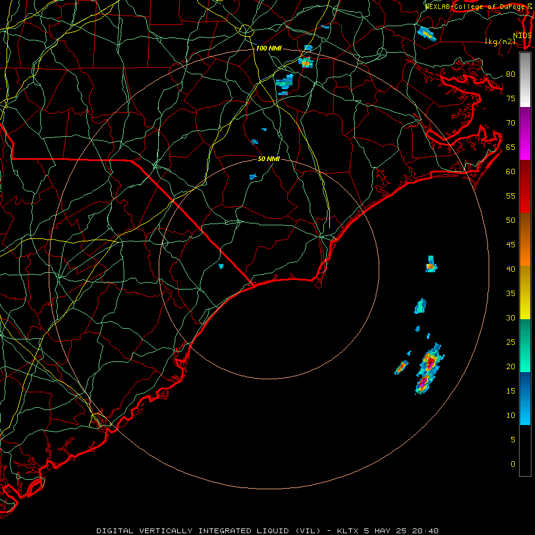Image resolution: width=535 pixels, height=535 pixels.
Task: Click the orange-core cell just below the 100 NMI label
Action: point(306,62)
